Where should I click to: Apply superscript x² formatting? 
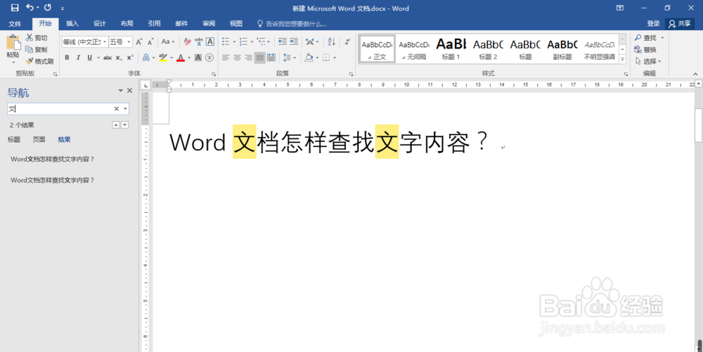(x=129, y=58)
